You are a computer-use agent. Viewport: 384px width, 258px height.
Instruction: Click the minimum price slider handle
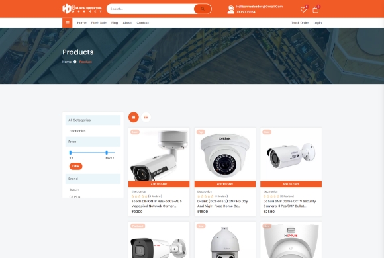70,153
